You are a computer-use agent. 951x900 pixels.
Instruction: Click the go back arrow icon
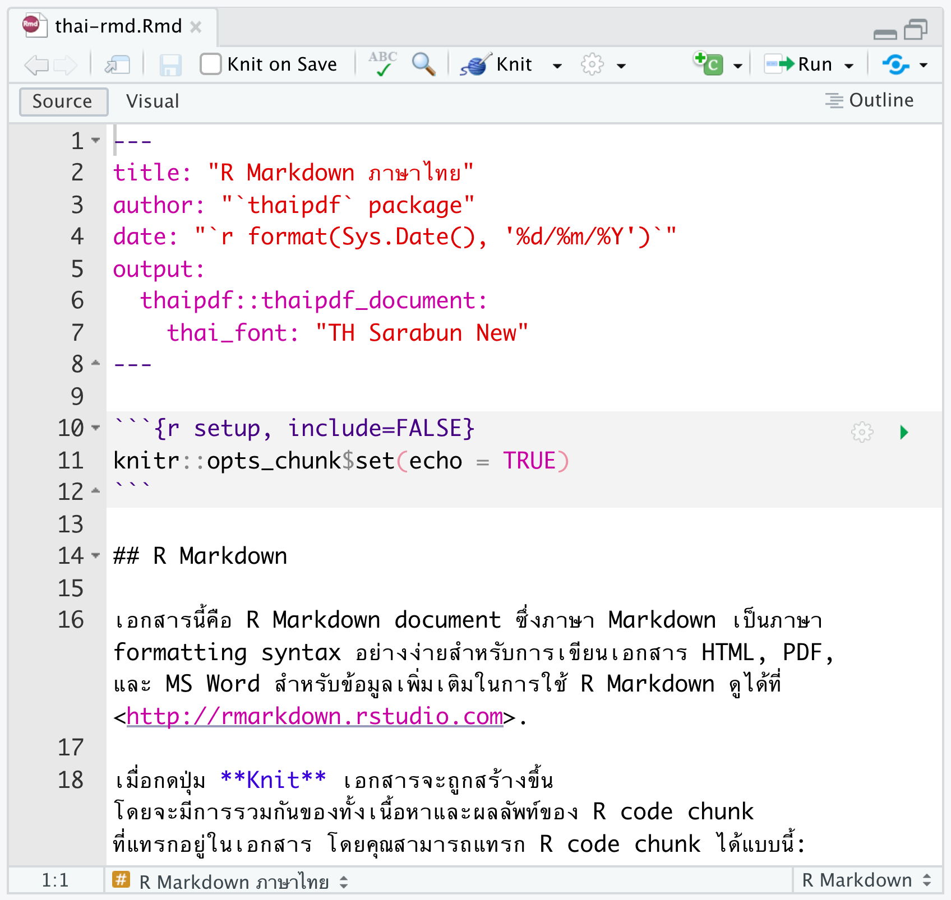tap(36, 65)
